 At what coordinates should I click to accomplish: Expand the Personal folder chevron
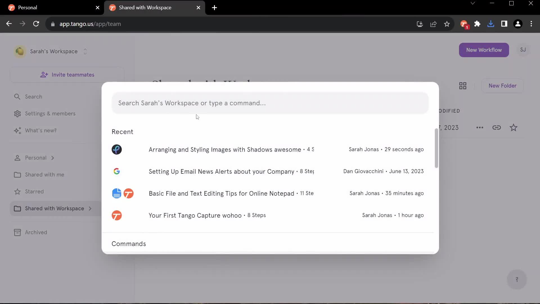[x=53, y=158]
